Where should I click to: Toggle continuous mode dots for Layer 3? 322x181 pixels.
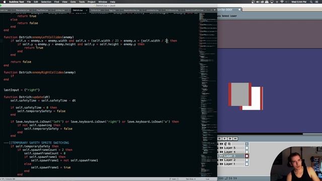pyautogui.click(x=221, y=156)
